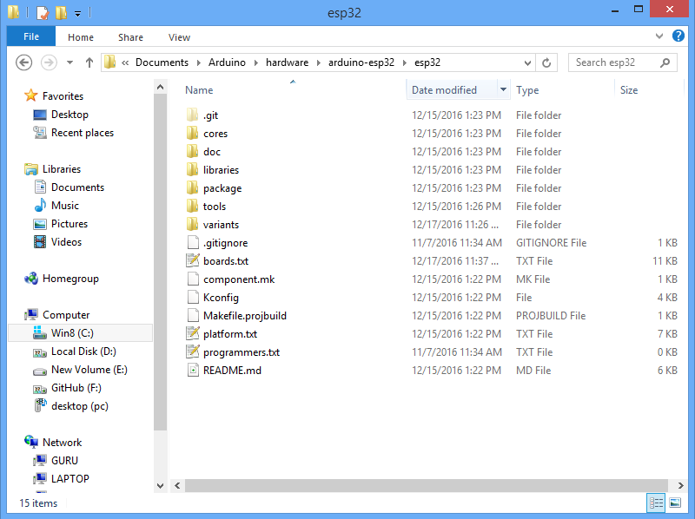Select the package folder icon
The height and width of the screenshot is (519, 695).
[x=192, y=187]
